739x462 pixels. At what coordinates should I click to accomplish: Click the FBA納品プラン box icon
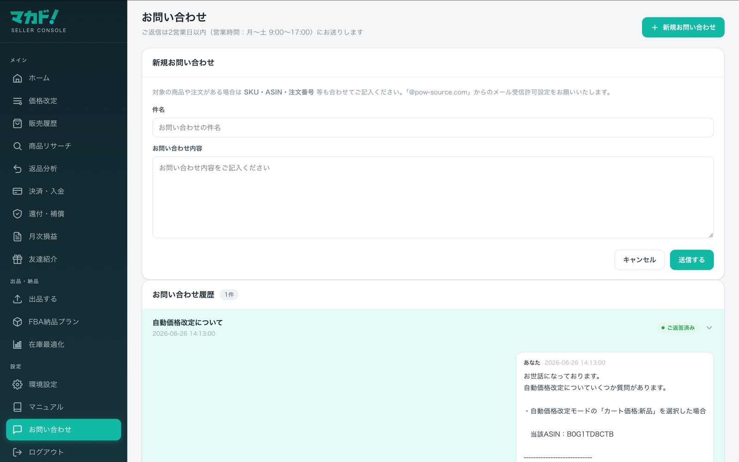point(18,322)
